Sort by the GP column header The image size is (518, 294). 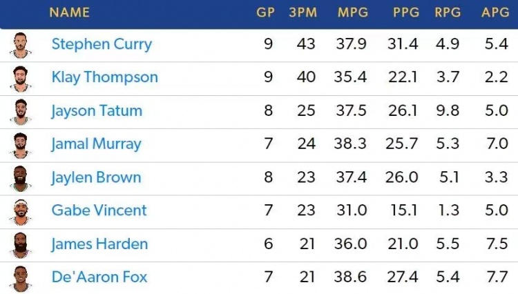pos(265,12)
